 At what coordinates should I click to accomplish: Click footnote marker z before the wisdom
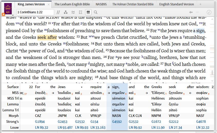coord(66,50)
